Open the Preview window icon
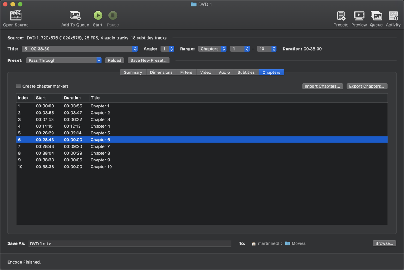404x270 pixels. [x=359, y=17]
